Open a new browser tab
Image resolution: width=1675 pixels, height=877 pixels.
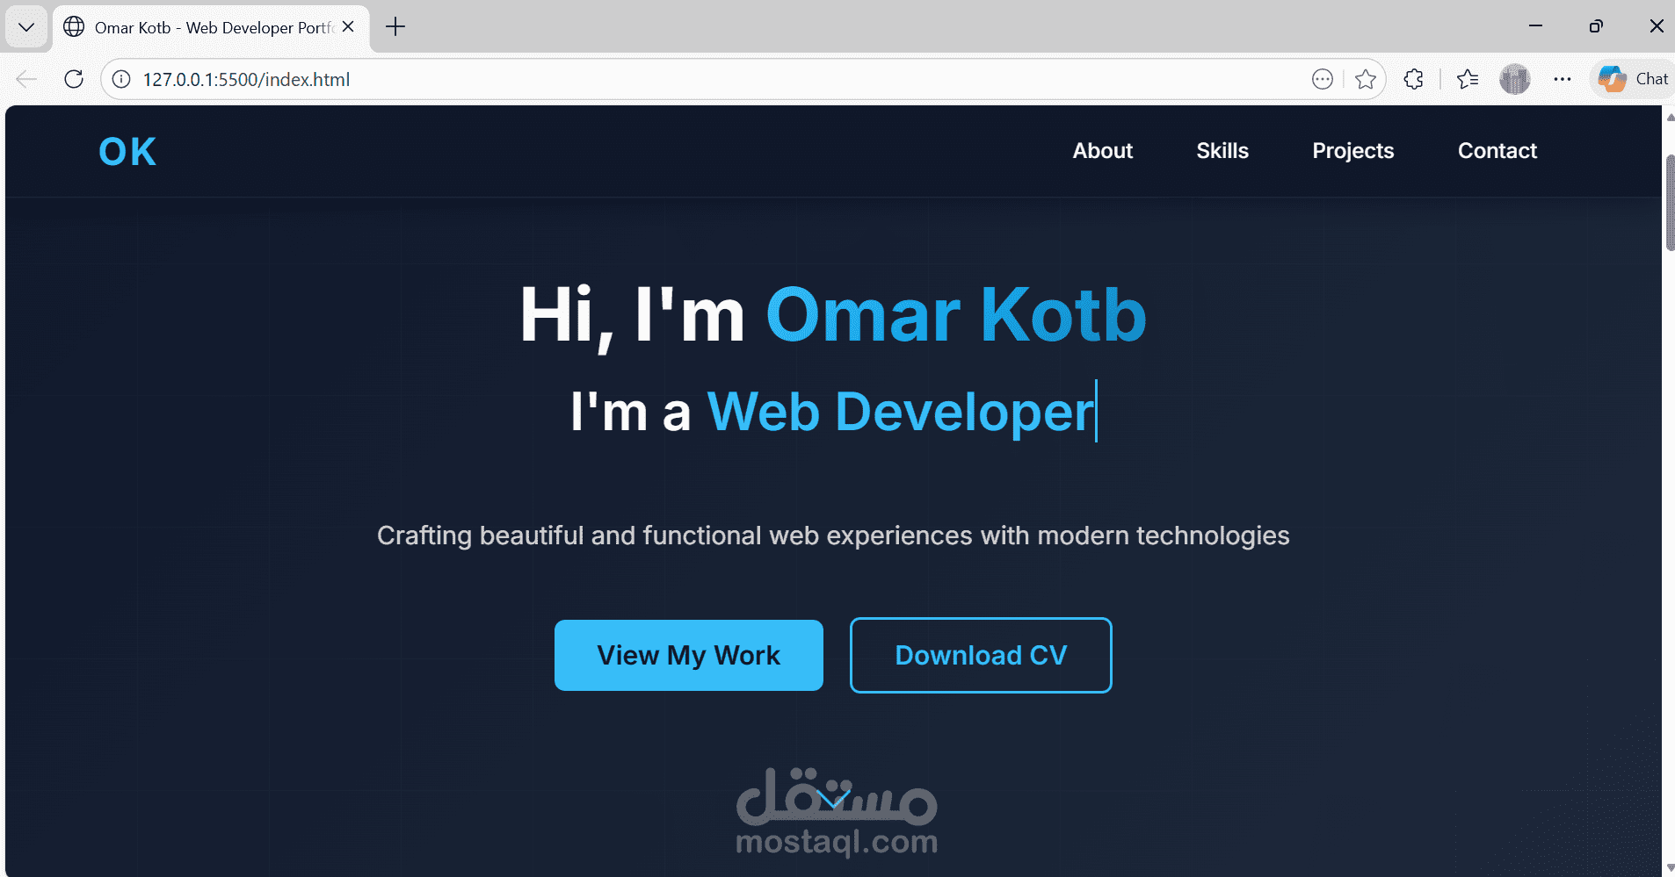pos(395,27)
